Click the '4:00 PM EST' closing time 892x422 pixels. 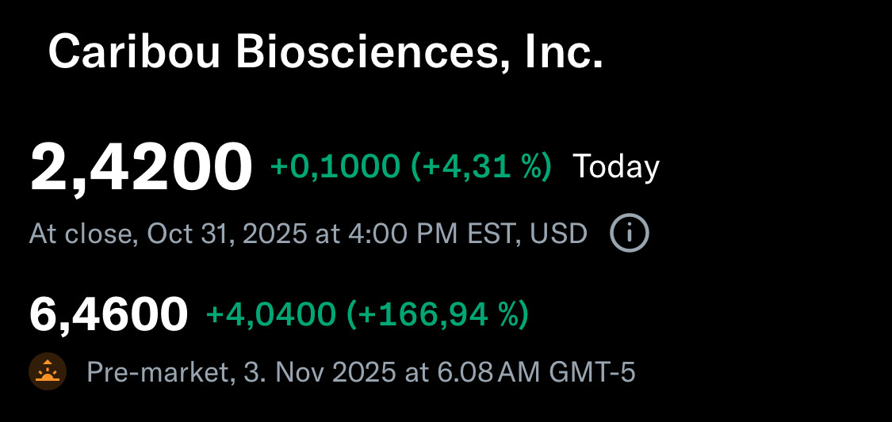point(439,234)
